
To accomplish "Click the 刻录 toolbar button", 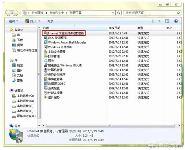I will pos(50,21).
